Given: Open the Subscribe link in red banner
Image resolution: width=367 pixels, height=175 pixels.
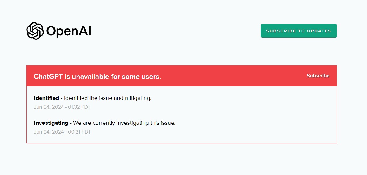Looking at the screenshot, I should 318,76.
